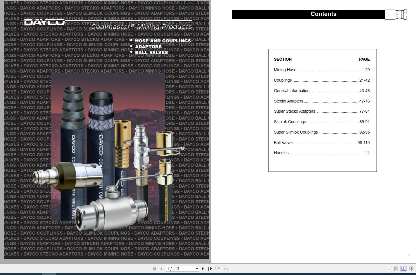Click the Super Stecko Adapters entry
The width and height of the screenshot is (416, 275).
tap(322, 111)
